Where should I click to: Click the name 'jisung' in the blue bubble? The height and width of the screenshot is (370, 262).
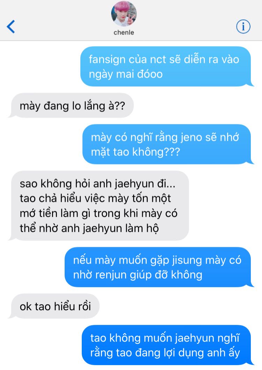click(187, 261)
